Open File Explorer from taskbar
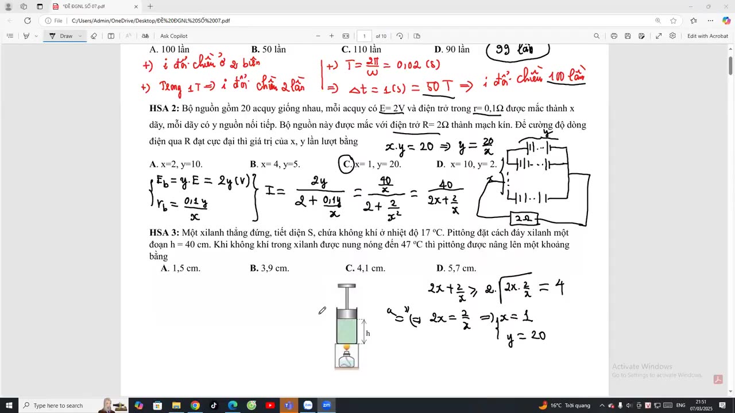This screenshot has height=413, width=735. tap(176, 406)
